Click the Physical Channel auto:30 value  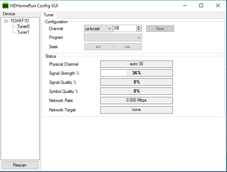136,64
